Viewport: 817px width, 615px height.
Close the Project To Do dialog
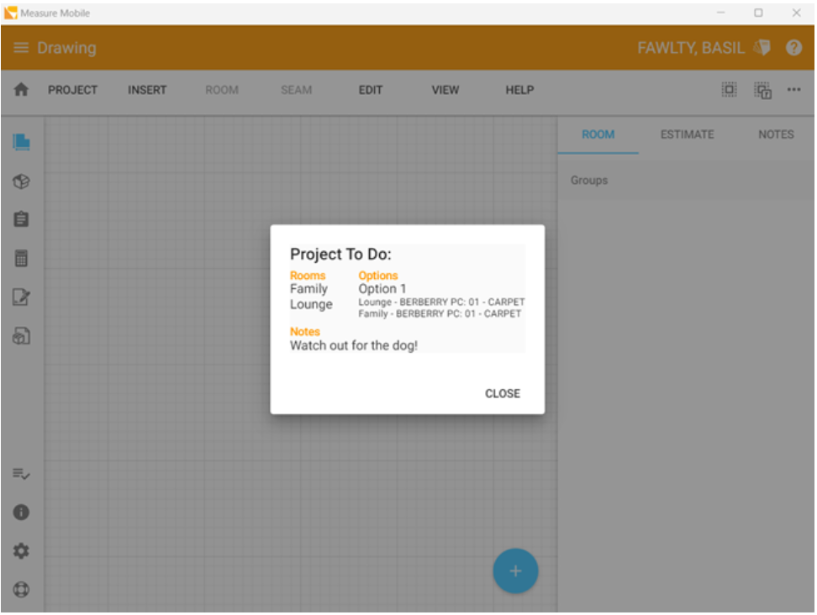[x=502, y=392]
